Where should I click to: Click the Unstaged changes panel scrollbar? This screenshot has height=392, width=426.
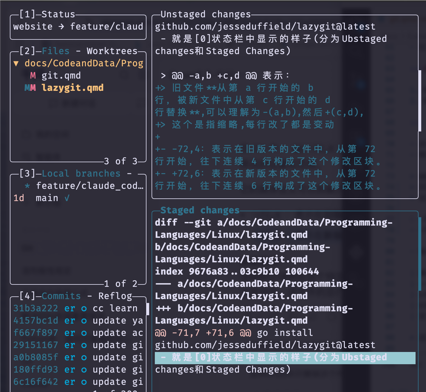point(420,101)
